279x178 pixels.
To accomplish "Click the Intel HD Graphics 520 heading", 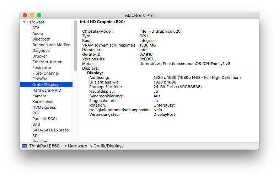I will click(102, 22).
